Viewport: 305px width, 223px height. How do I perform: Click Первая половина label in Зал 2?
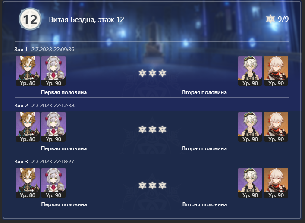pyautogui.click(x=64, y=148)
